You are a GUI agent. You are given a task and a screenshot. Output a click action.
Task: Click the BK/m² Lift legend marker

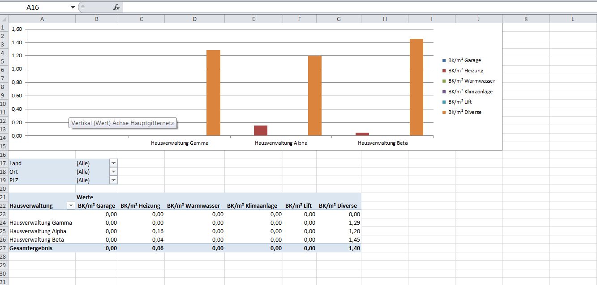pyautogui.click(x=444, y=102)
